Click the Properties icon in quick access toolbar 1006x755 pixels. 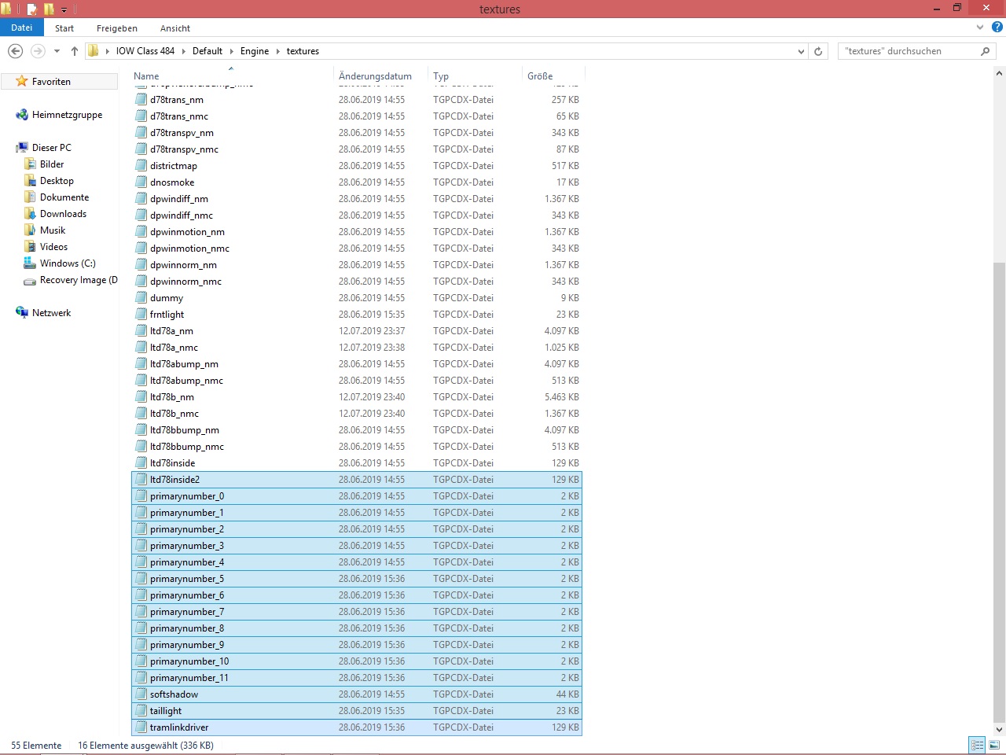pos(31,9)
